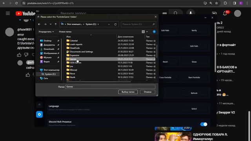Open the YouTube account avatar
Viewport: 251px width, 141px height.
coord(238,13)
